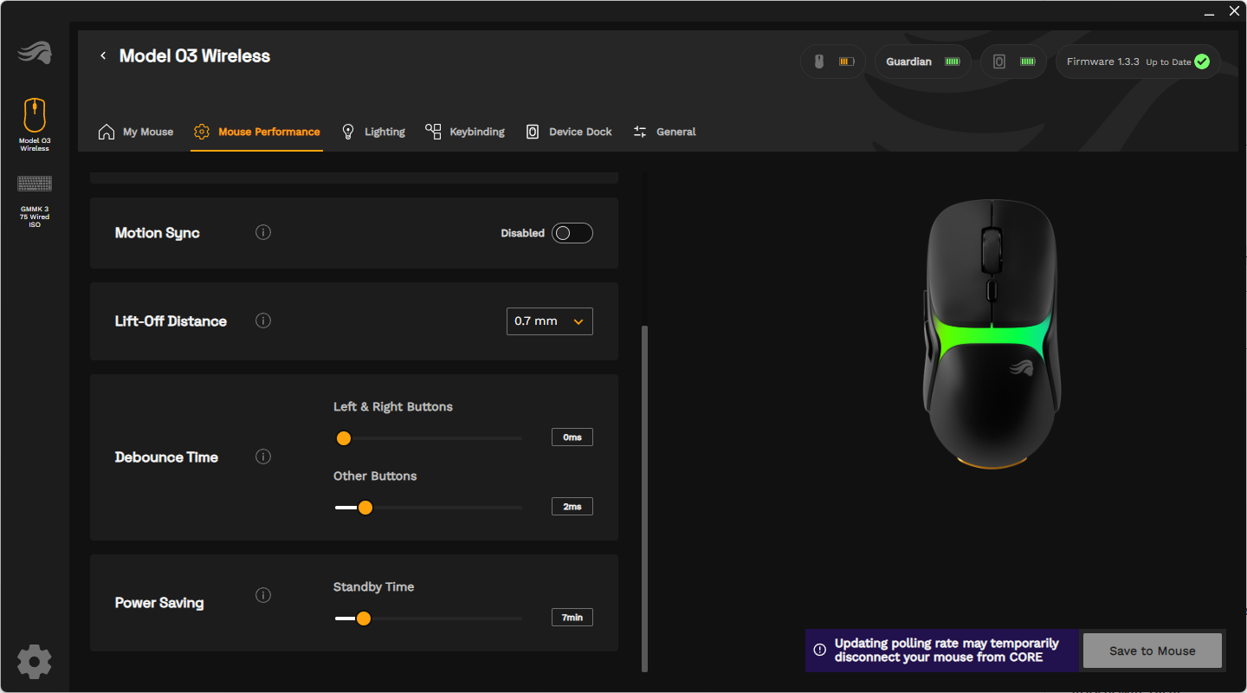Click the firmware up-to-date green checkmark

(x=1202, y=62)
